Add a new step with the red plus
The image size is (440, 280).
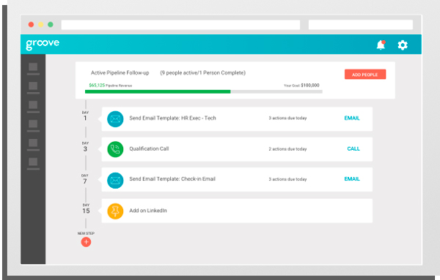86,242
